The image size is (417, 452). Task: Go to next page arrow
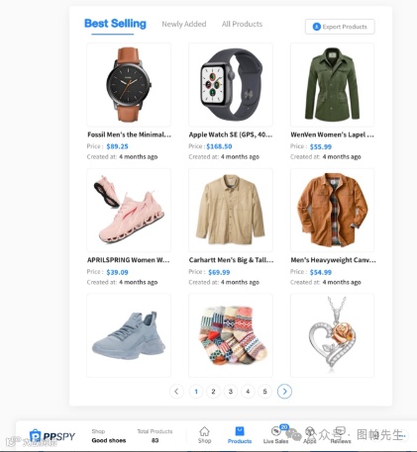(x=284, y=392)
